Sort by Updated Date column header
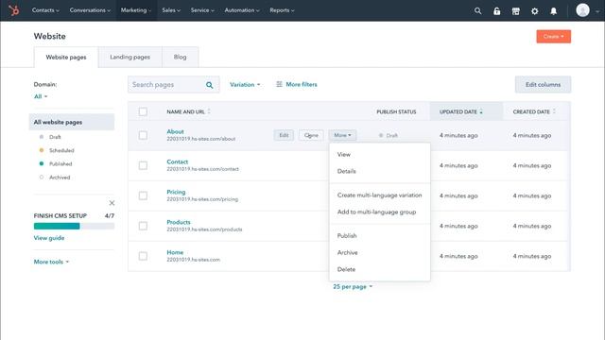Screen dimensions: 605x340 point(466,111)
